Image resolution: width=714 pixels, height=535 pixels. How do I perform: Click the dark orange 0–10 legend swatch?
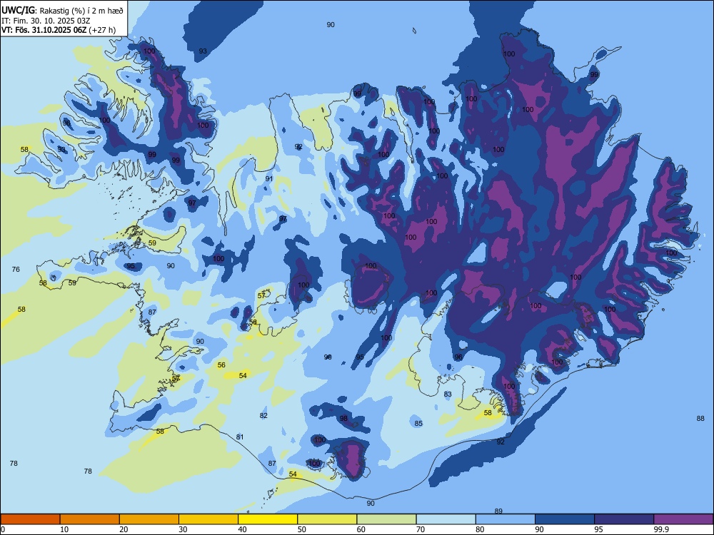click(30, 519)
